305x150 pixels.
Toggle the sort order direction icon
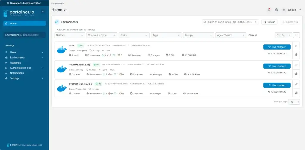coord(296,35)
